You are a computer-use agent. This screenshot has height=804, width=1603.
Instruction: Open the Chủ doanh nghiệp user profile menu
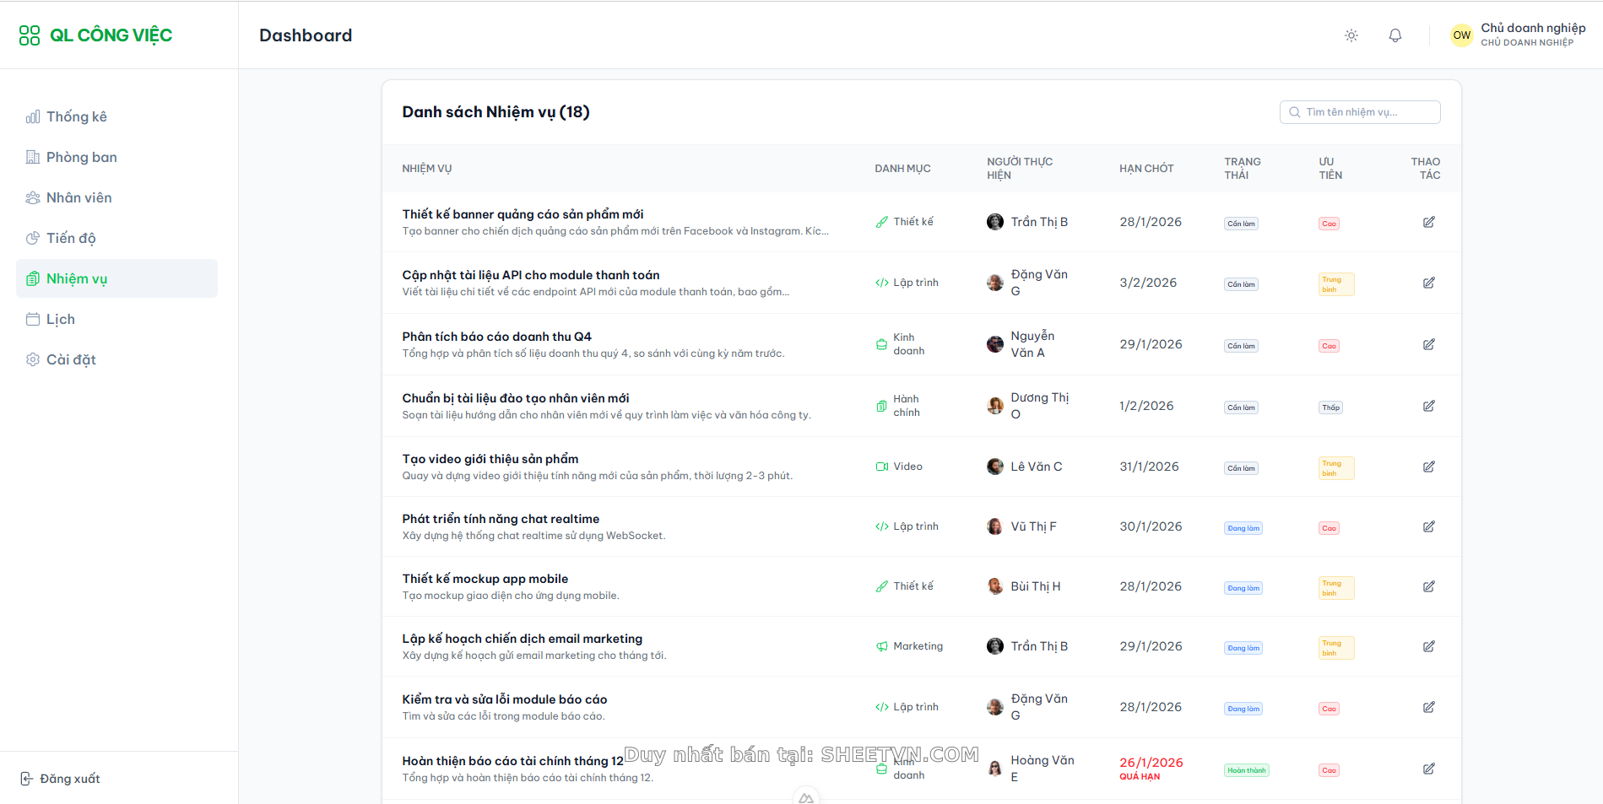[x=1518, y=35]
